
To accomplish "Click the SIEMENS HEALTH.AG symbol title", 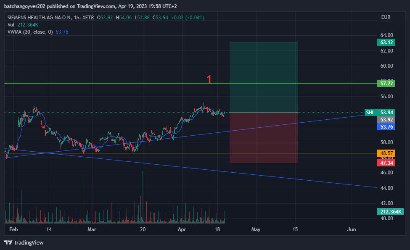I will [50, 18].
